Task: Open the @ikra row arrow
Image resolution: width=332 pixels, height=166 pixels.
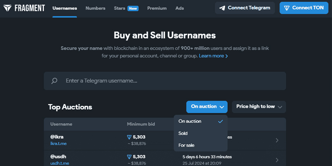Action: [277, 140]
